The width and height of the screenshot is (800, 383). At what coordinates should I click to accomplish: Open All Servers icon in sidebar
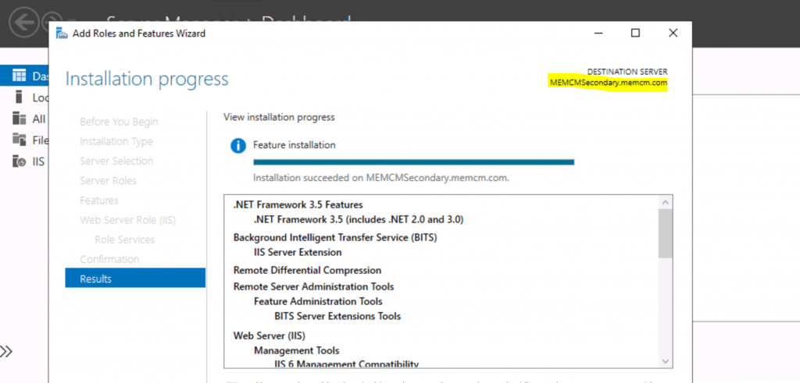(x=19, y=118)
